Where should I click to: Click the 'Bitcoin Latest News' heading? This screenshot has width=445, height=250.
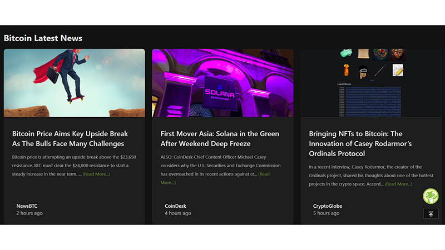tap(43, 38)
